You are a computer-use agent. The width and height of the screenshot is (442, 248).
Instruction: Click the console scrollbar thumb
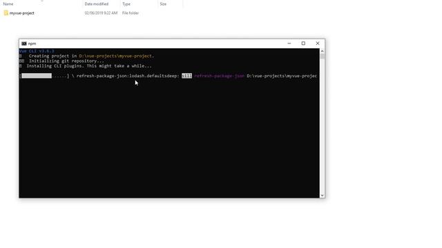coord(323,56)
